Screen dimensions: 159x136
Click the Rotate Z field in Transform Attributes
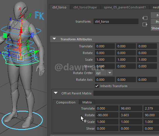[147, 53]
